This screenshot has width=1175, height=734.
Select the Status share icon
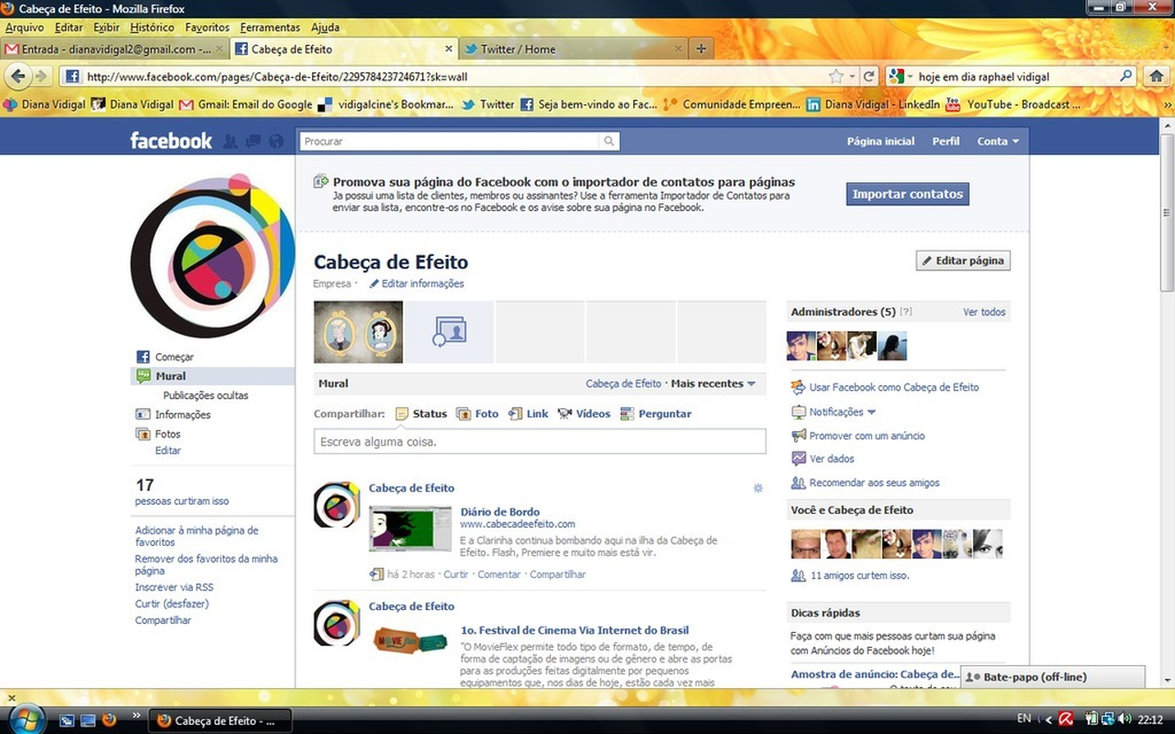coord(401,414)
